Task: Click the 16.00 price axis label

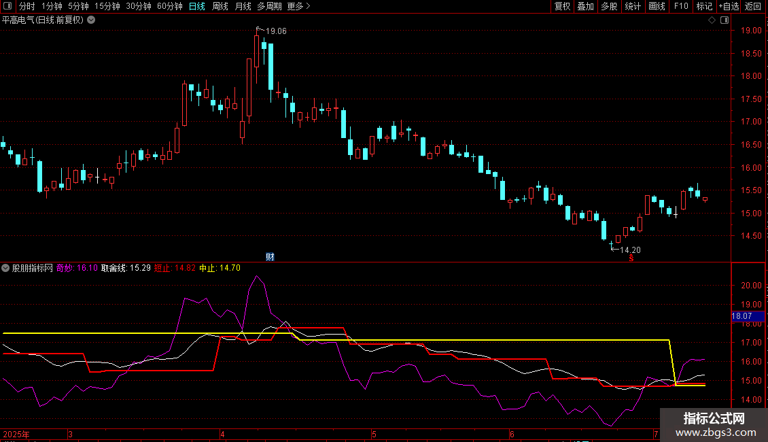Action: click(751, 167)
